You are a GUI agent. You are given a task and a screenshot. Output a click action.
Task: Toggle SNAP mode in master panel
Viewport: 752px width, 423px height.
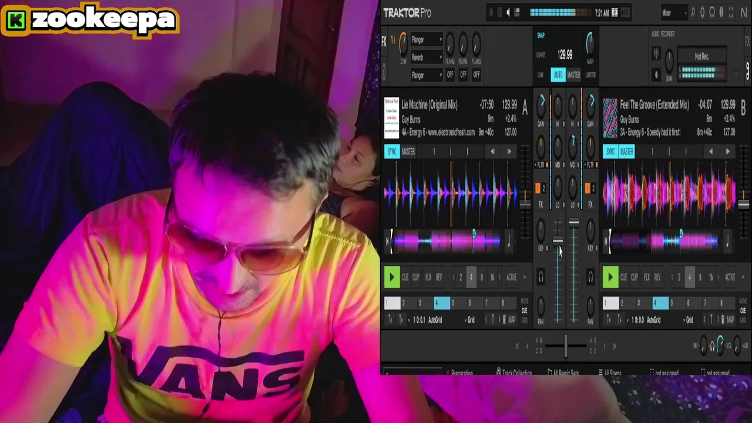pyautogui.click(x=541, y=35)
